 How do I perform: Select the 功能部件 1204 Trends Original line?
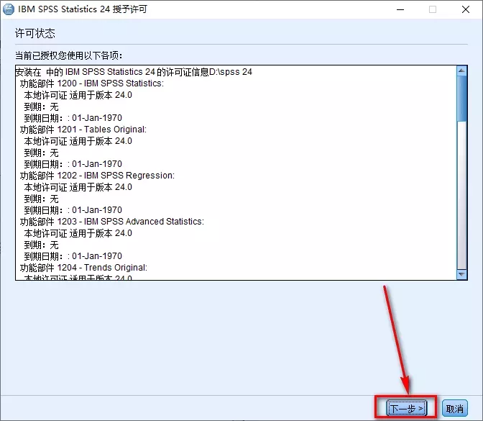(83, 268)
